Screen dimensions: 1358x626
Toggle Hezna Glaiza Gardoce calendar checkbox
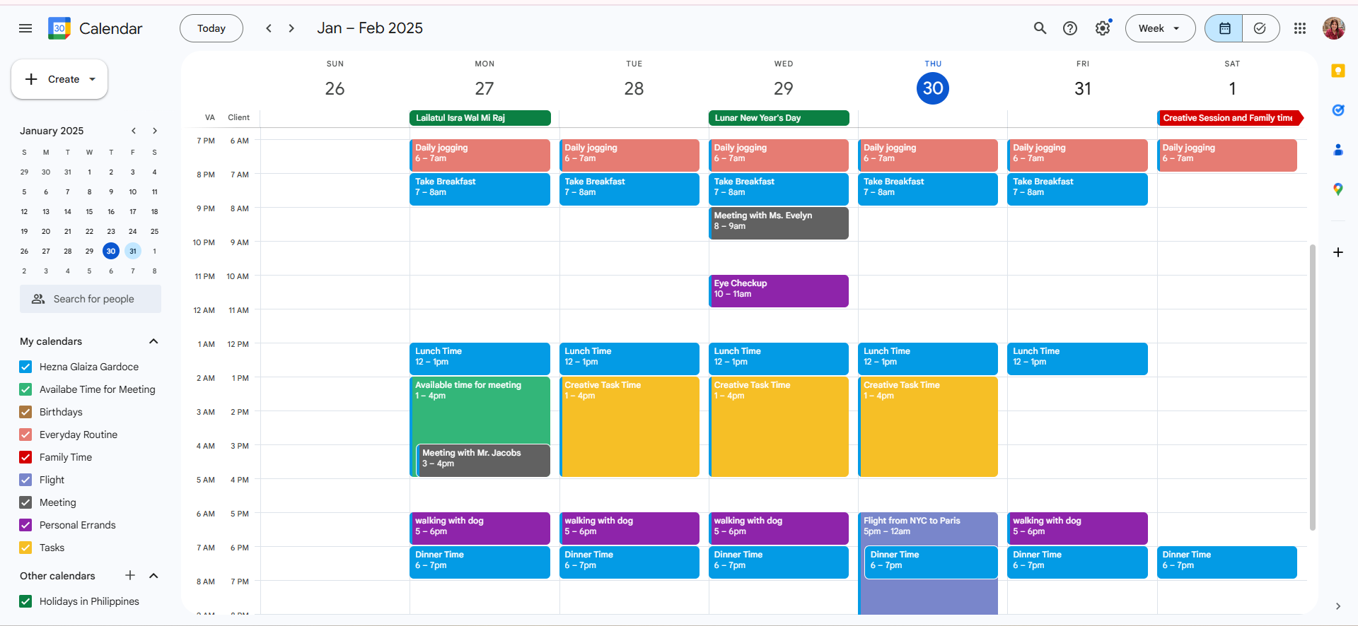tap(25, 367)
